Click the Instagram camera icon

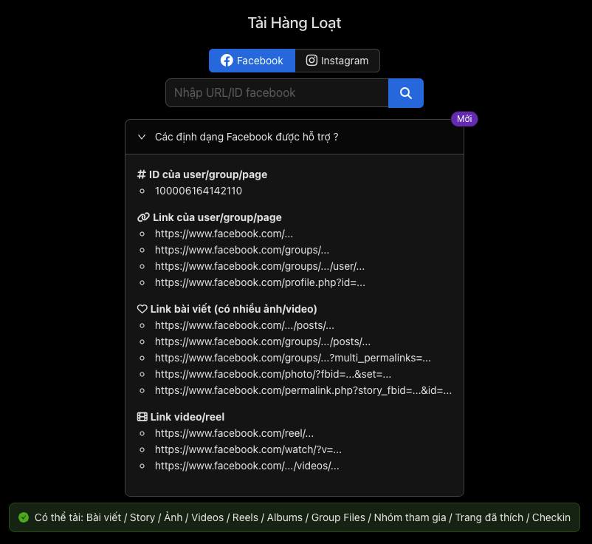[312, 61]
